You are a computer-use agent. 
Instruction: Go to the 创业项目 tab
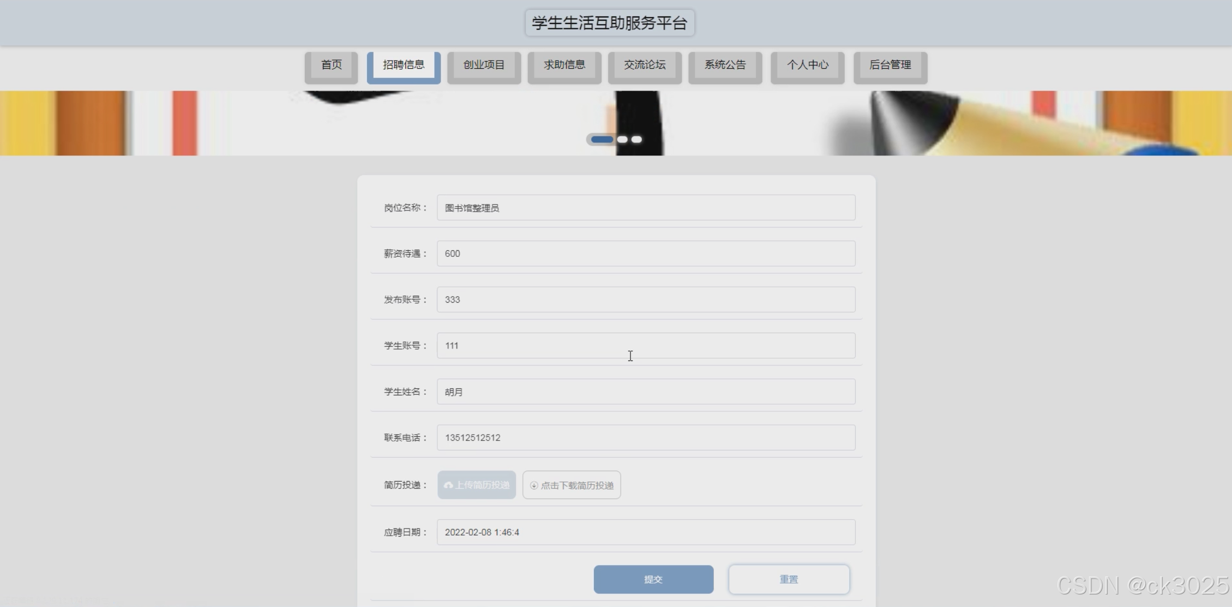pos(484,65)
